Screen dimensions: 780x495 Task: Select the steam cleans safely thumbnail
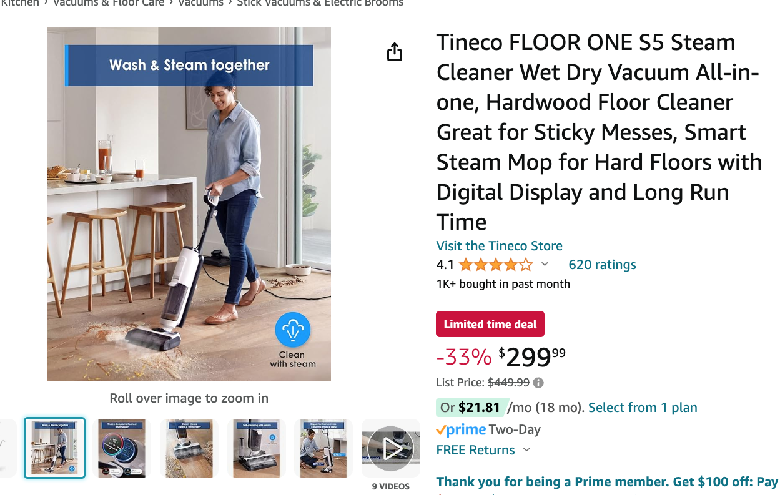[x=189, y=448]
